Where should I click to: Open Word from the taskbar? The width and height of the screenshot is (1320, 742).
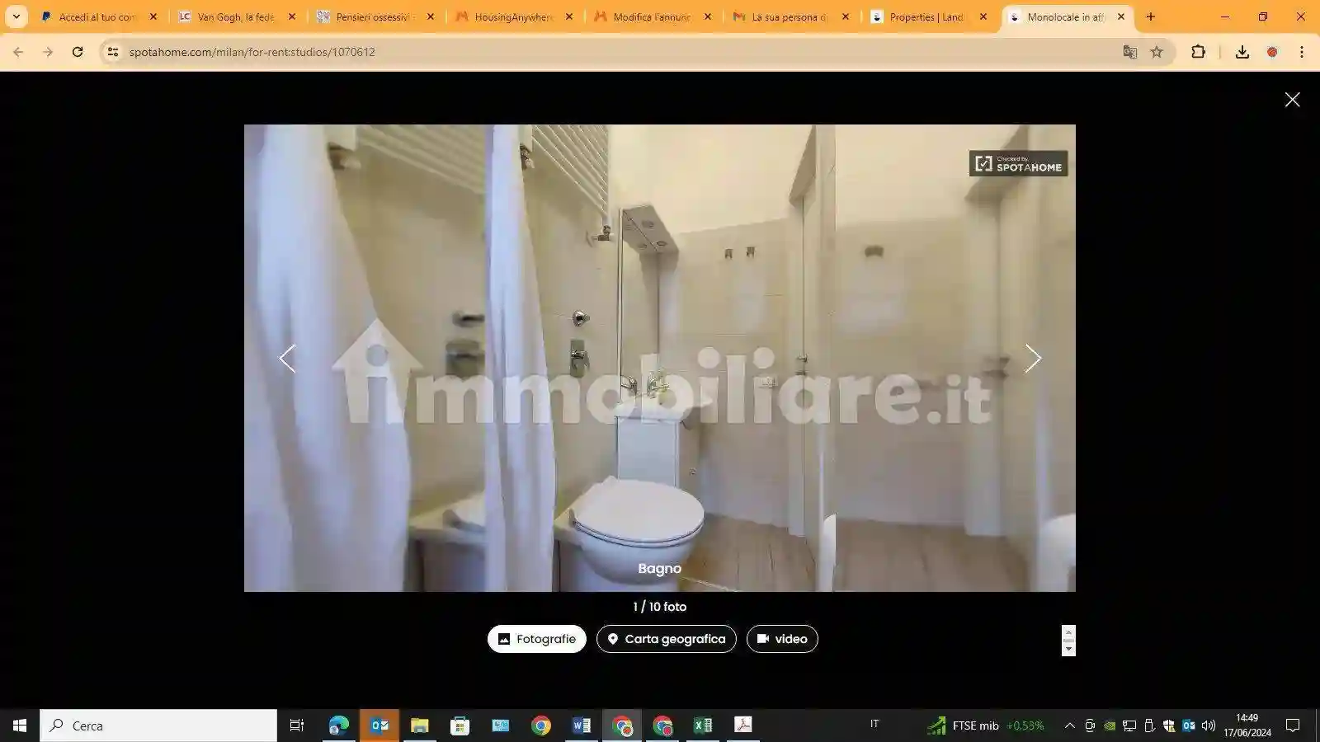pyautogui.click(x=581, y=725)
